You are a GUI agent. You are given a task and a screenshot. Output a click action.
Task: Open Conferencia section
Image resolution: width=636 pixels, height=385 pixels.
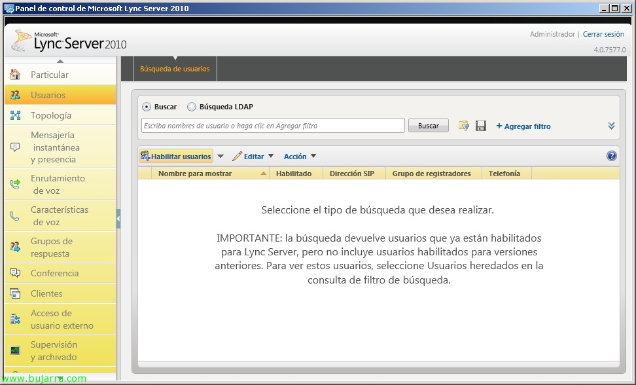click(x=60, y=273)
